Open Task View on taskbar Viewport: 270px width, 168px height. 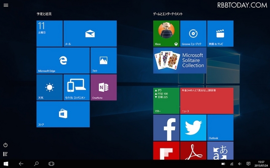51,164
